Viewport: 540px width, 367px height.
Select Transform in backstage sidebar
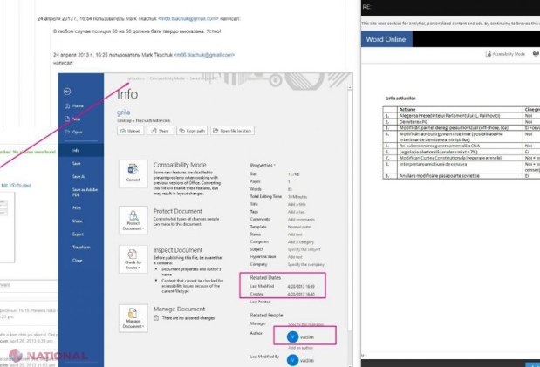pos(81,248)
